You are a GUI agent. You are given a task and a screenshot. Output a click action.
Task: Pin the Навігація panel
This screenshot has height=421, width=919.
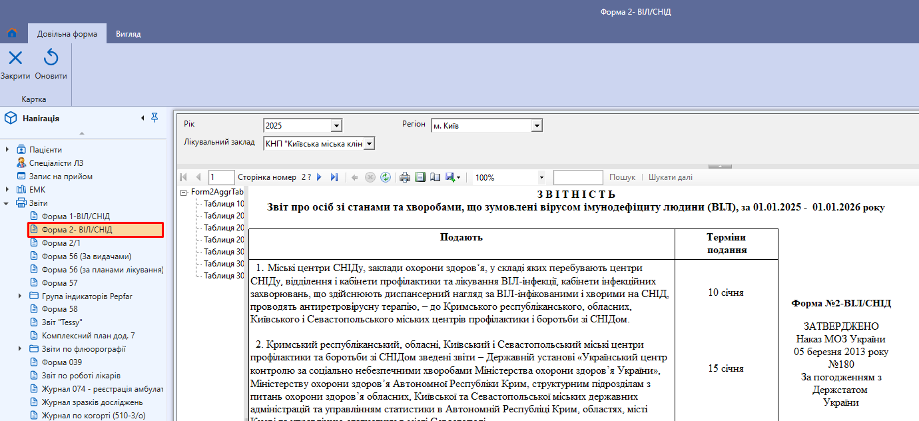154,118
